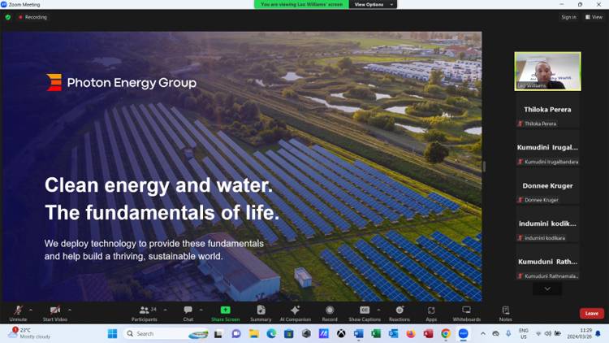Open Xbox app from taskbar
609x343 pixels.
[341, 334]
